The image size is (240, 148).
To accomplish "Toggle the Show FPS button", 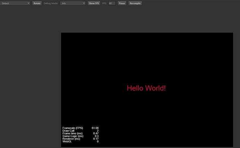I will 94,3.
